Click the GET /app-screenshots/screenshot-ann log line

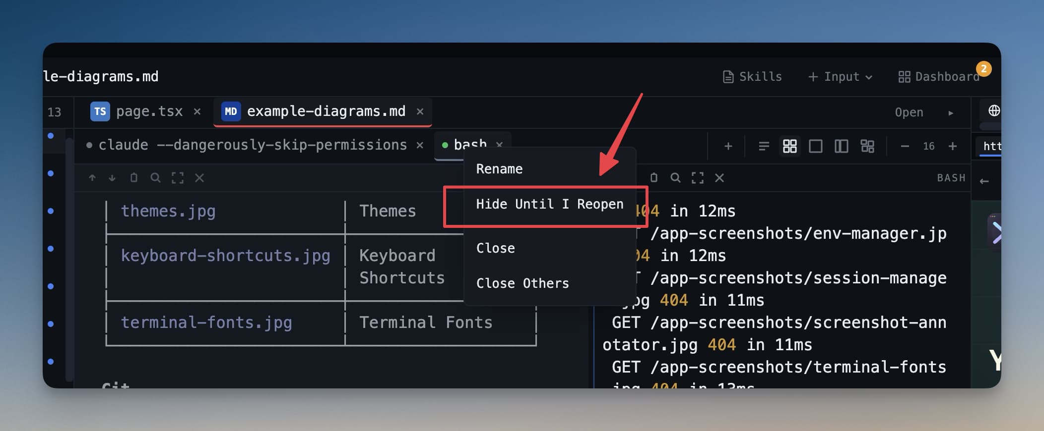[779, 323]
